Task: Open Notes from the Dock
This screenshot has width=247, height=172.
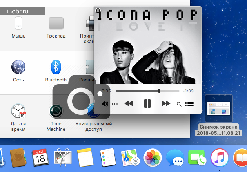Action: tap(85, 158)
